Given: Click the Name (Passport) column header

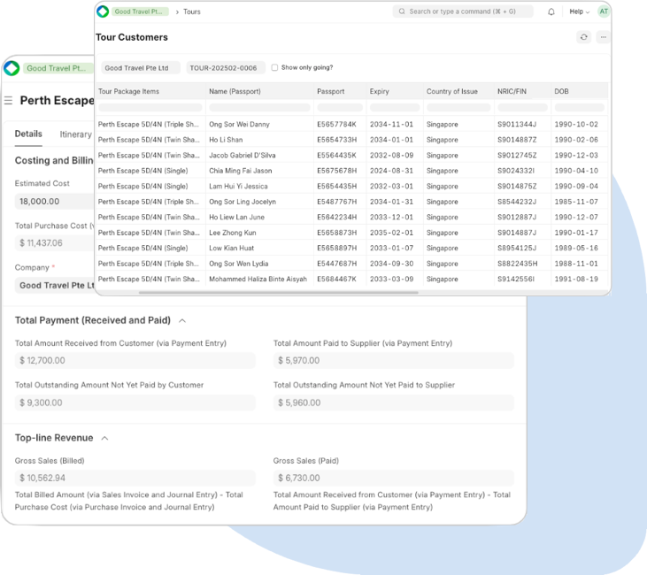Looking at the screenshot, I should point(259,92).
